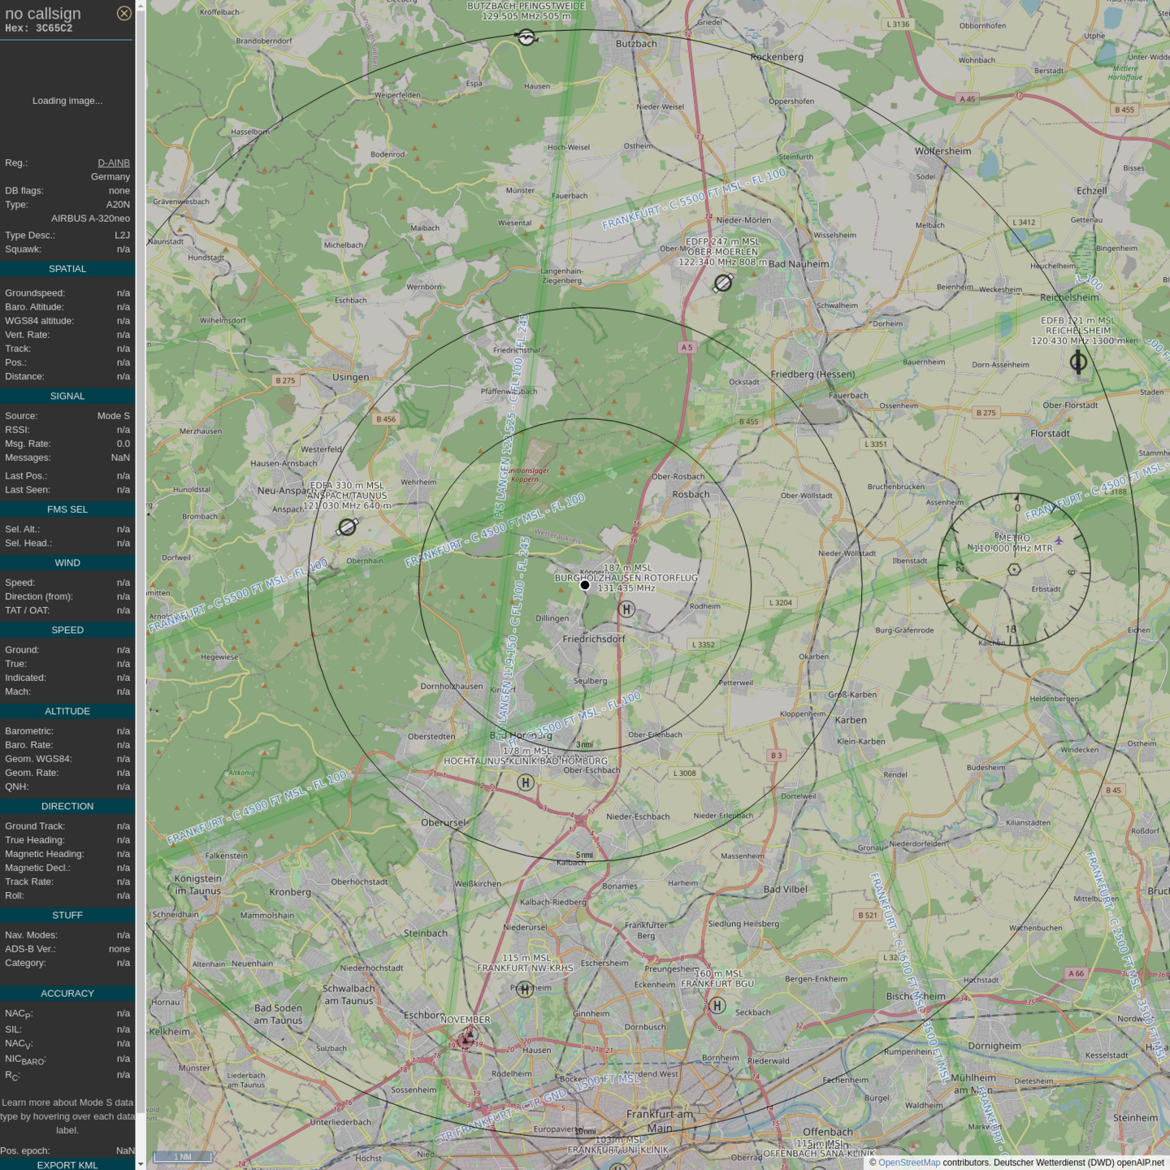Click the sidebar scroll-down arrow

coord(141,1164)
